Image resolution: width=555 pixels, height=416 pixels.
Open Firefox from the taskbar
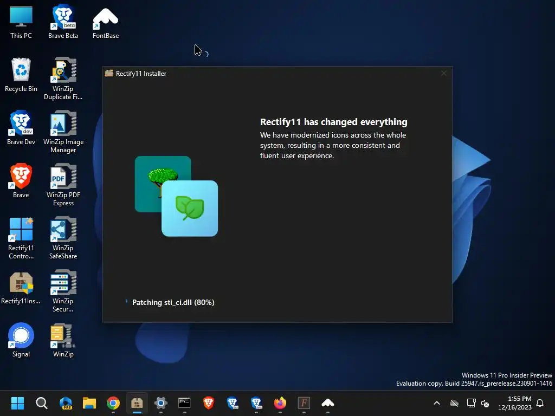[x=280, y=403]
